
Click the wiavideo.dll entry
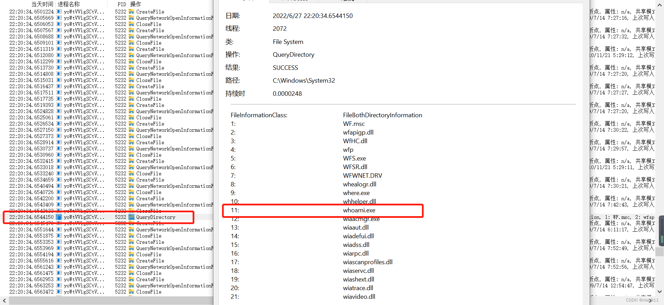point(359,297)
